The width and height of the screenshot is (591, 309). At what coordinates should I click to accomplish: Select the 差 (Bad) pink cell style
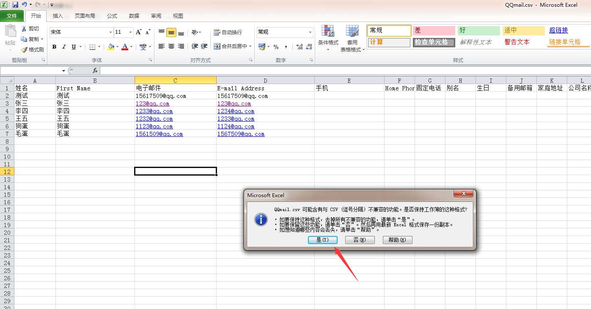coord(434,30)
